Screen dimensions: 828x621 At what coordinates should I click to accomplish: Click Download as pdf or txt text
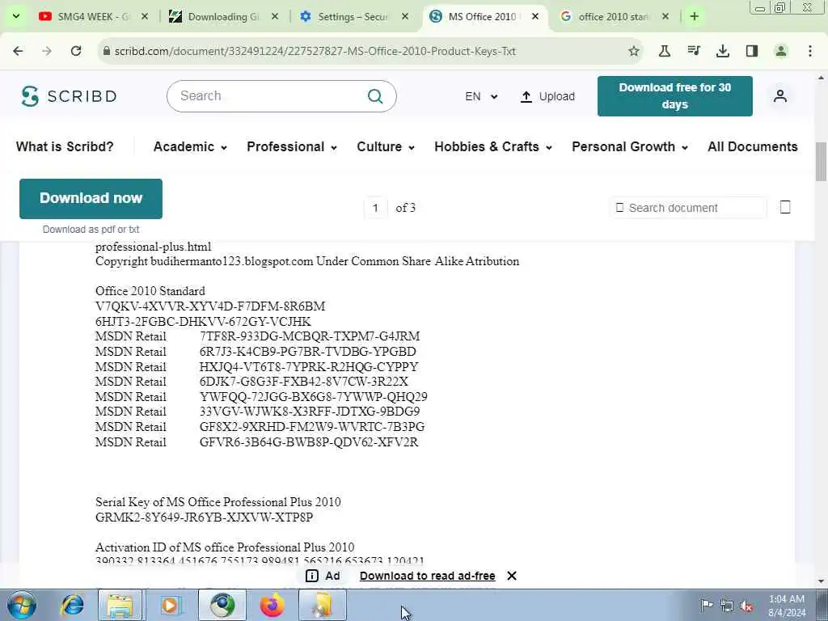(x=91, y=229)
